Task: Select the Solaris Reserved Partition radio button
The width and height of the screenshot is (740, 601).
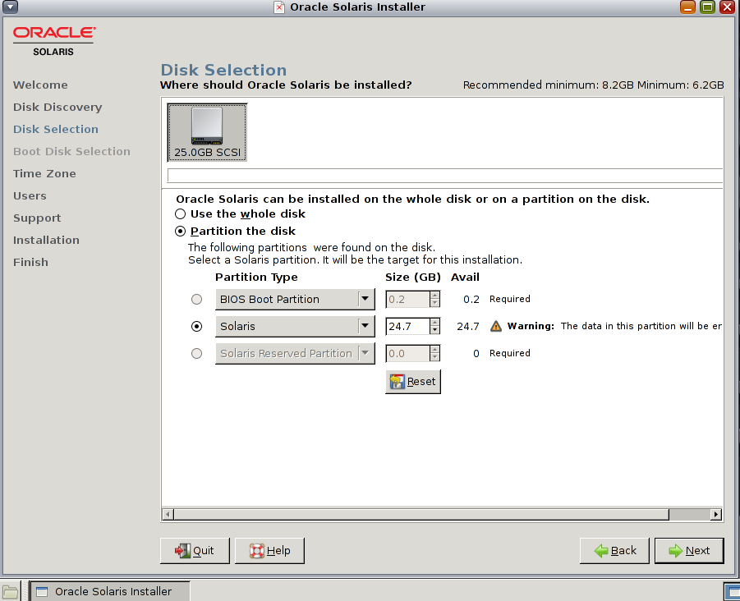Action: [x=196, y=353]
